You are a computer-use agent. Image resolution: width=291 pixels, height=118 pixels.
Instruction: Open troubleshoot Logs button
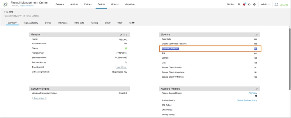[119, 67]
